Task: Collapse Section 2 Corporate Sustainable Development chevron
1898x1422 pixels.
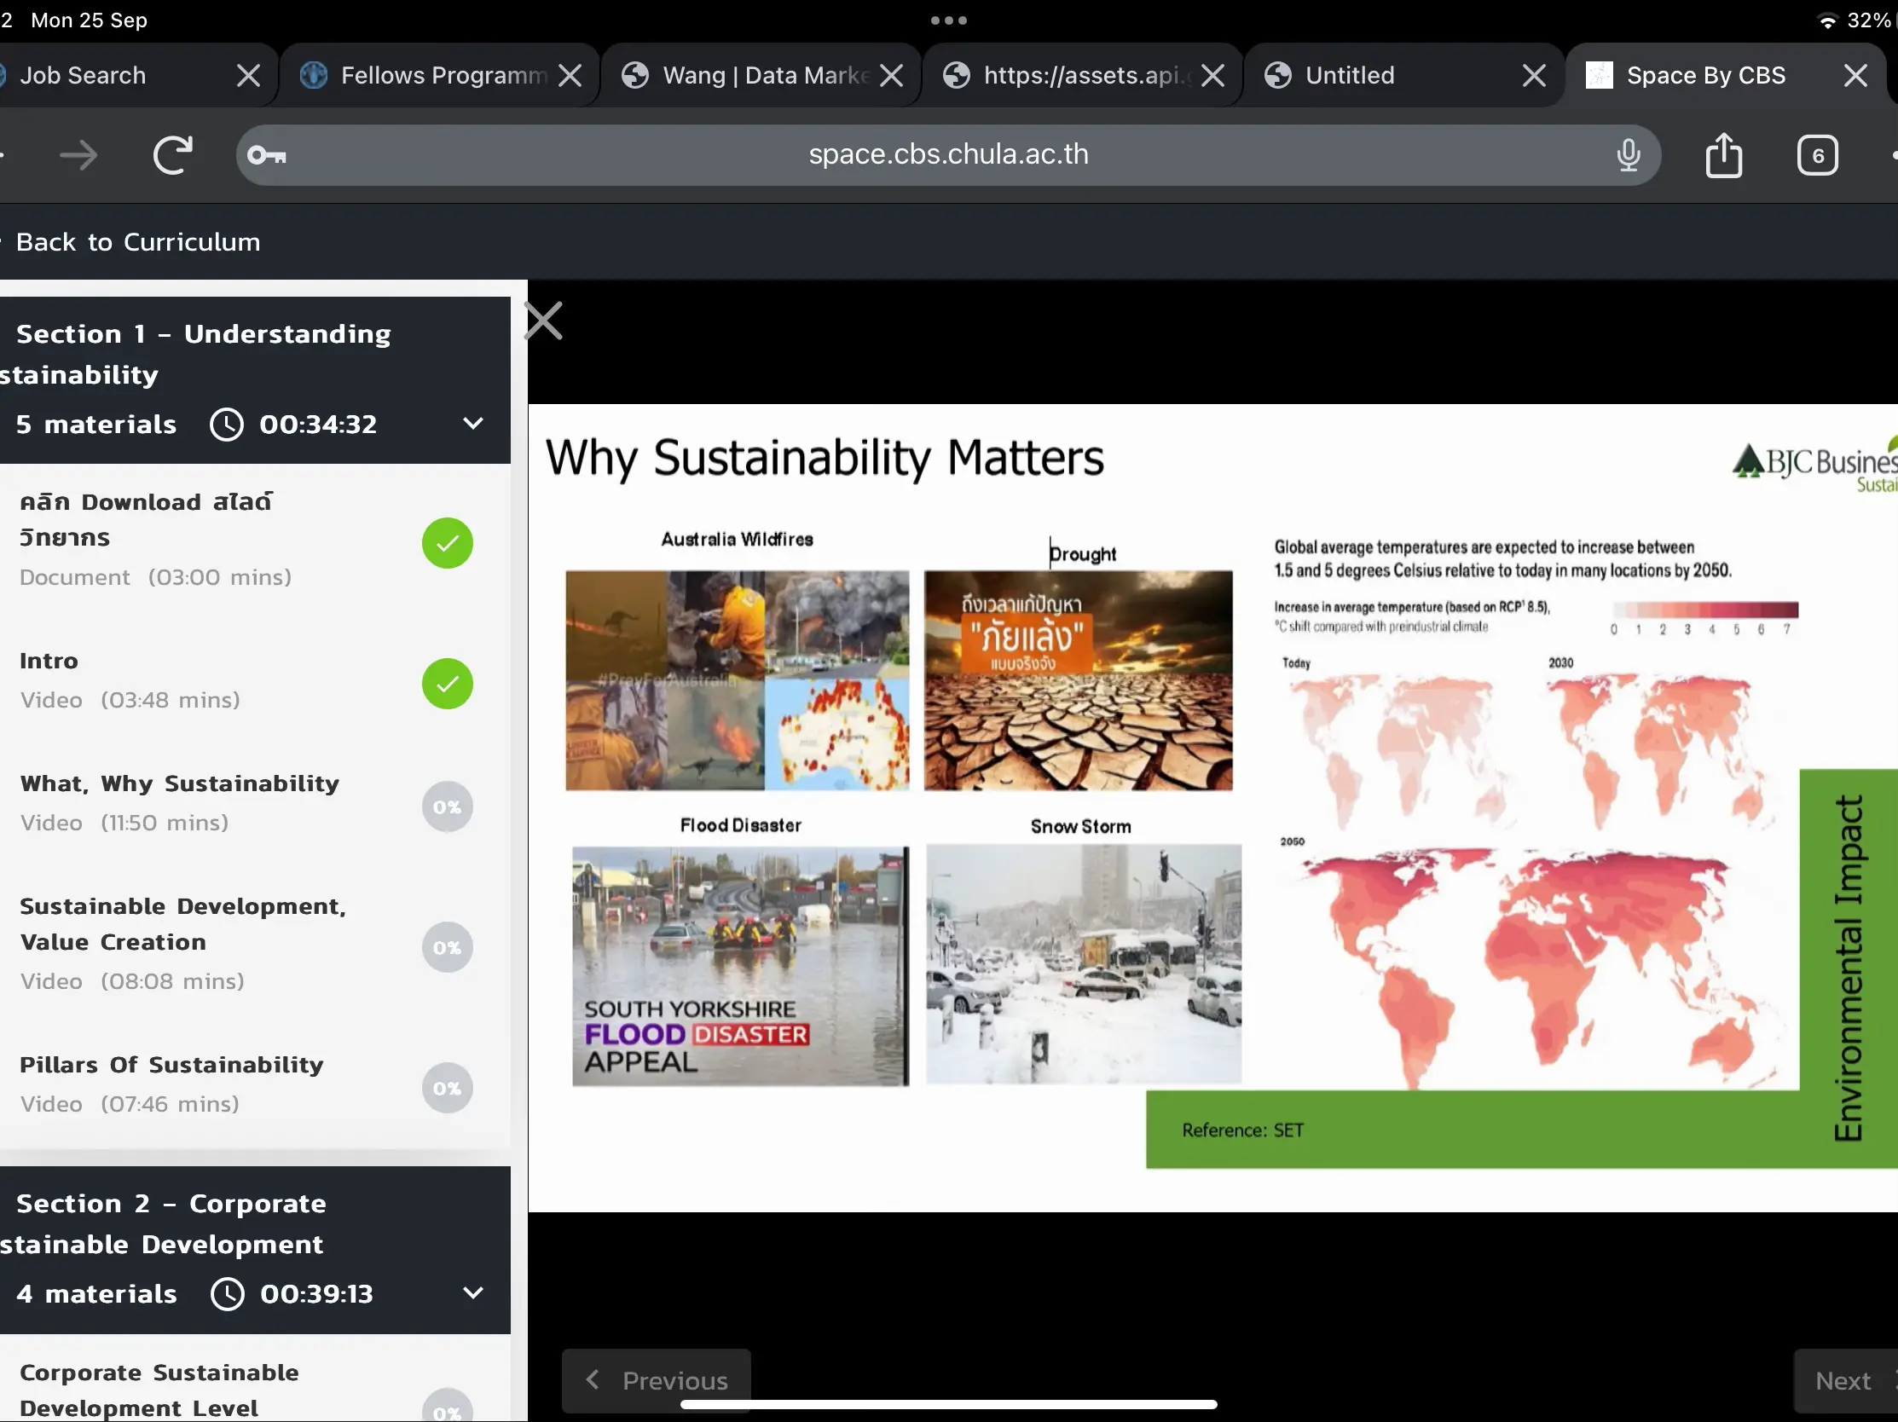Action: click(472, 1292)
